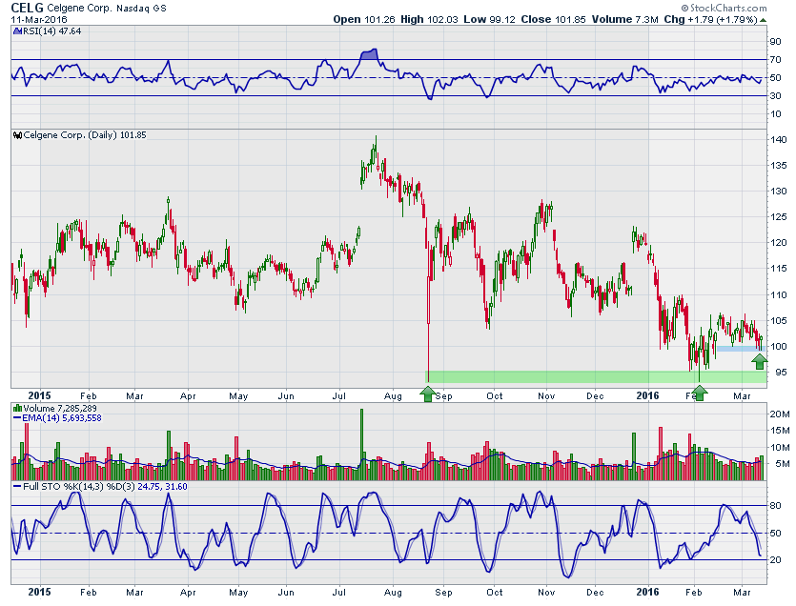The image size is (796, 606).
Task: Click the blue dash before Full STO legend
Action: point(17,487)
